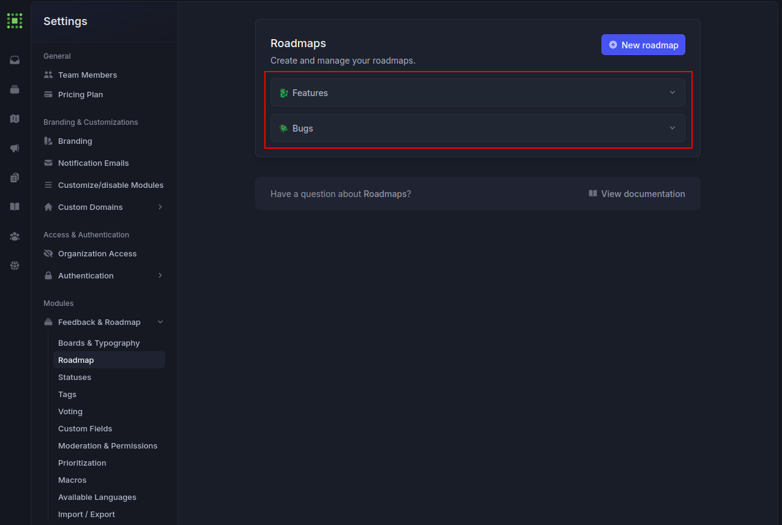Click the 'Create and manage your roadmaps.' text
Viewport: 782px width, 525px height.
click(x=343, y=61)
